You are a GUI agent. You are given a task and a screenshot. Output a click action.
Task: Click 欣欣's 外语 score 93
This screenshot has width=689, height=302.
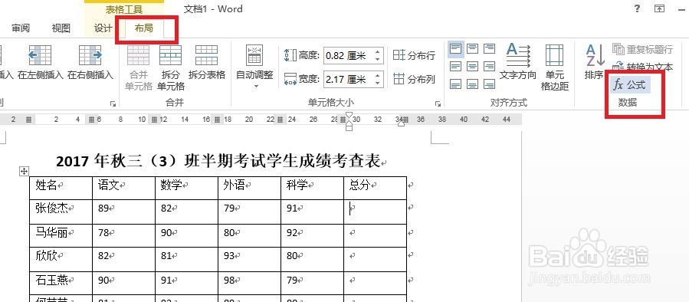click(x=229, y=256)
